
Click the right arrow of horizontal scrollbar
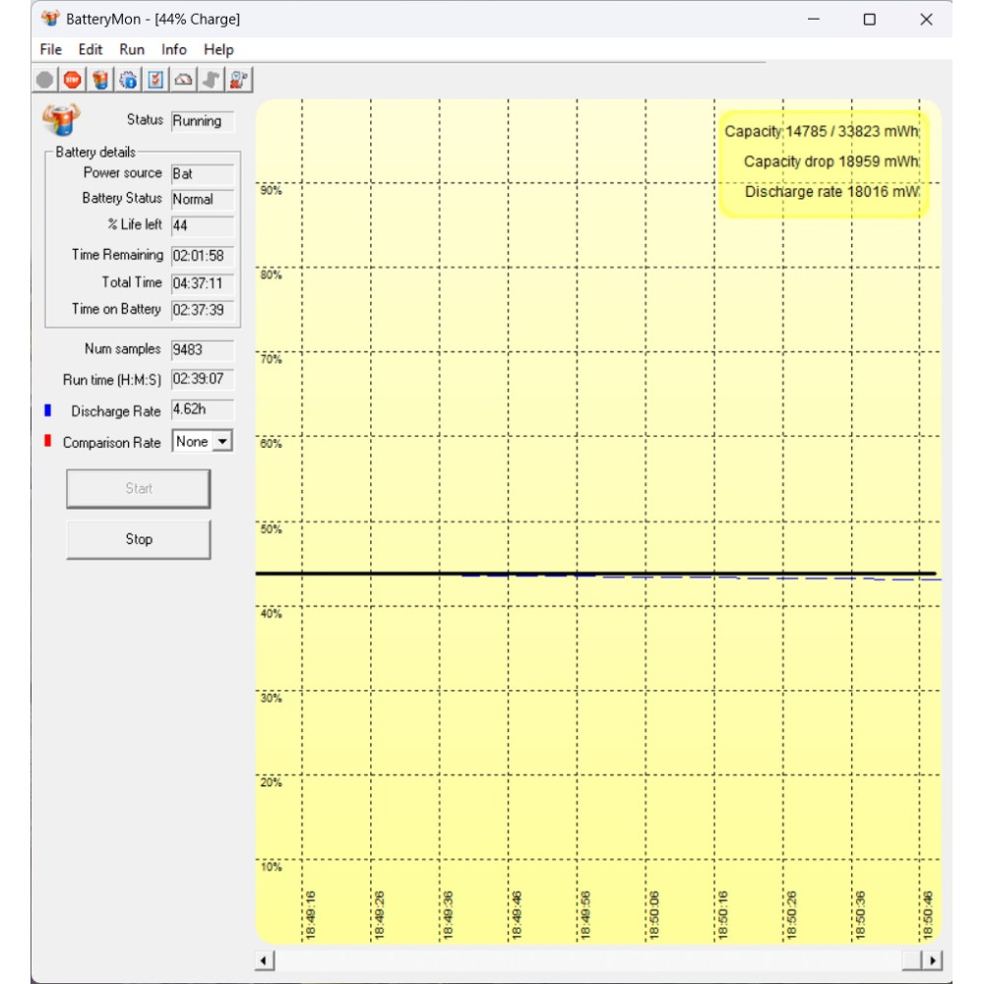coord(932,960)
